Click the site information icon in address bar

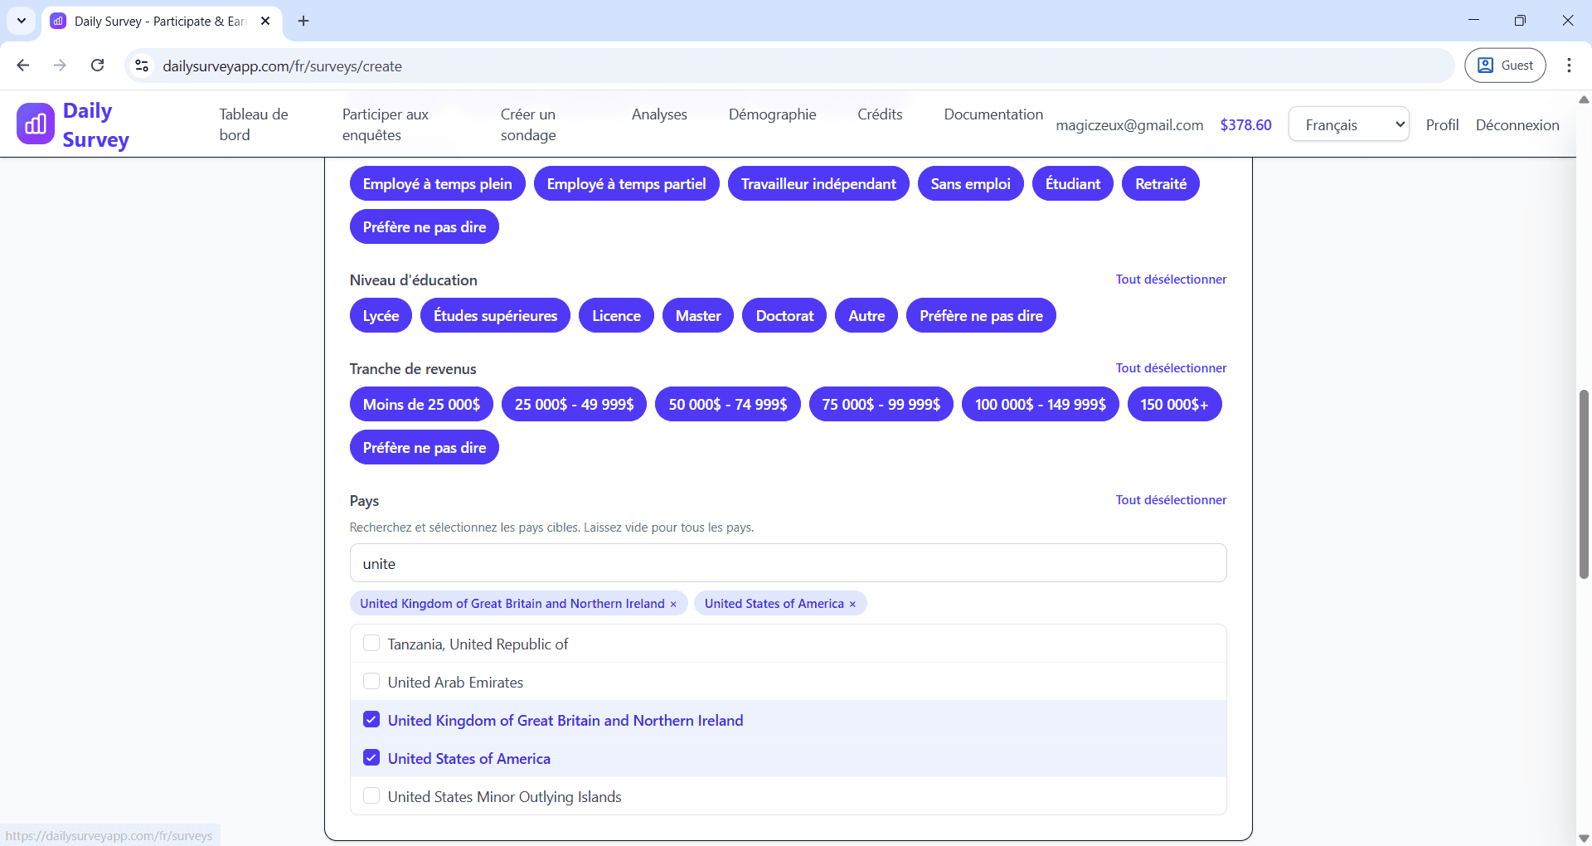(x=142, y=66)
